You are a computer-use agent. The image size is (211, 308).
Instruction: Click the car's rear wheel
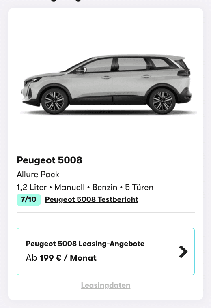(162, 101)
